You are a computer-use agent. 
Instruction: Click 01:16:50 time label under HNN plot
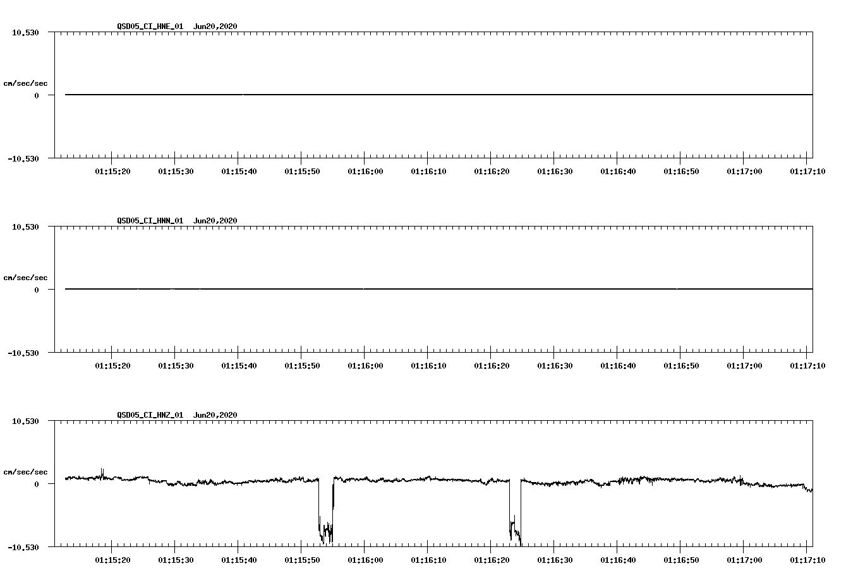click(681, 365)
